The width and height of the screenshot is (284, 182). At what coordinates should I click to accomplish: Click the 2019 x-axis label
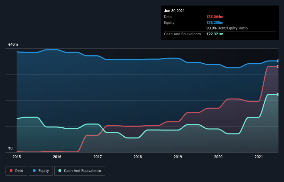tap(178, 157)
